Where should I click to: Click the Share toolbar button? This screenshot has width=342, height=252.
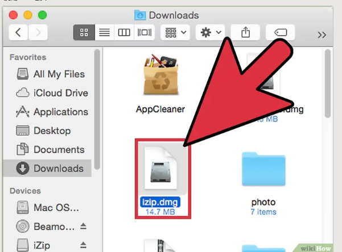pos(245,33)
